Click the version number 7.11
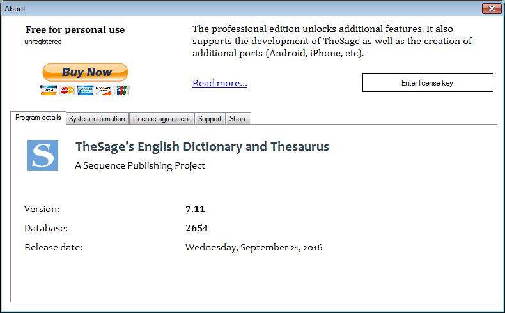Screen dimensions: 505x313 pyautogui.click(x=195, y=209)
